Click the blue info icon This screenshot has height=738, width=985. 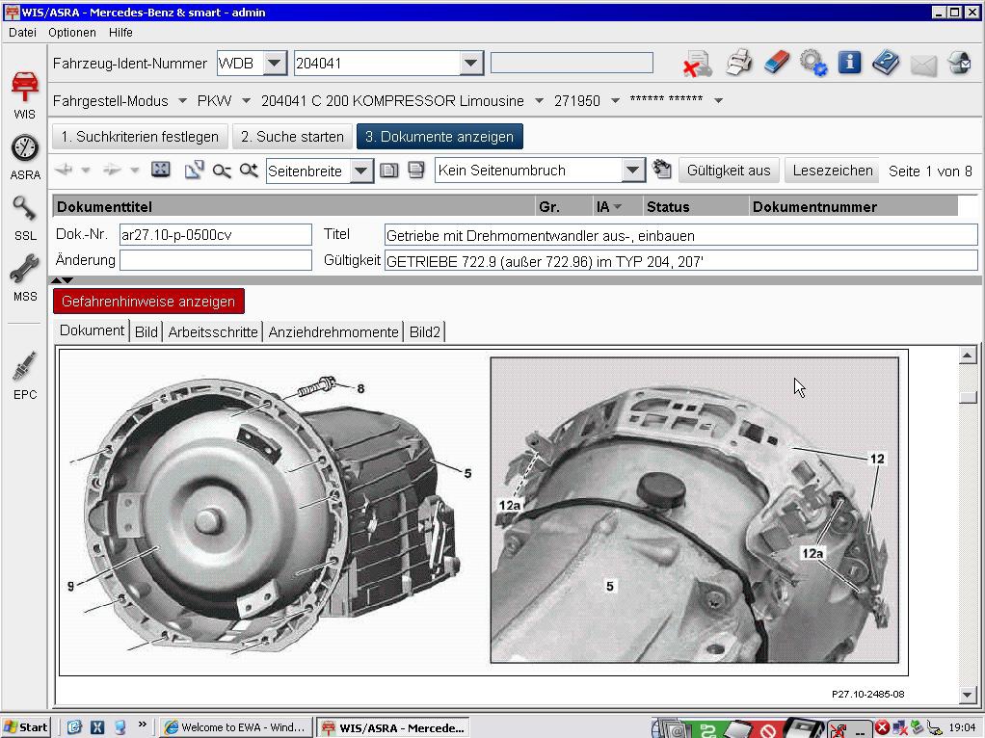pyautogui.click(x=849, y=63)
